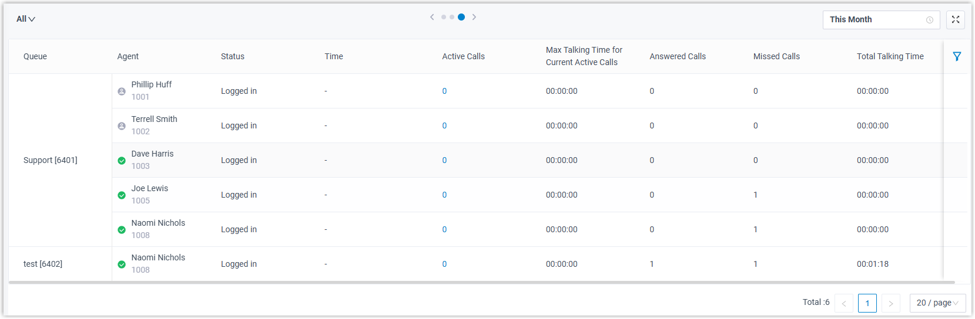Open the column filter funnel icon
The image size is (975, 319).
[957, 56]
